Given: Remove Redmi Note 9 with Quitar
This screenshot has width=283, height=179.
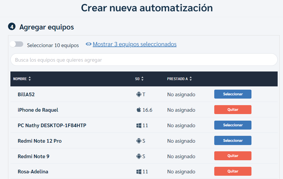Looking at the screenshot, I should point(233,156).
